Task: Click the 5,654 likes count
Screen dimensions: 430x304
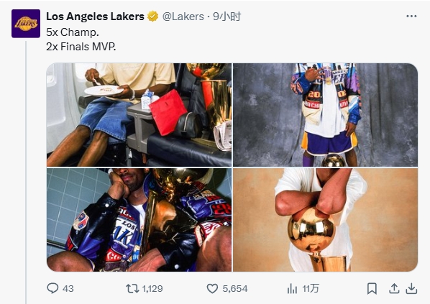Action: click(x=235, y=289)
